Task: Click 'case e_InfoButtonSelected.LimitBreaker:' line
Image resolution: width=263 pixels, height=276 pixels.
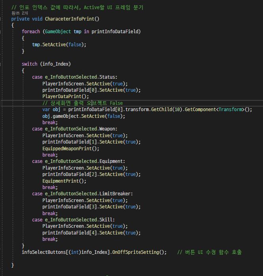Action: coord(82,193)
